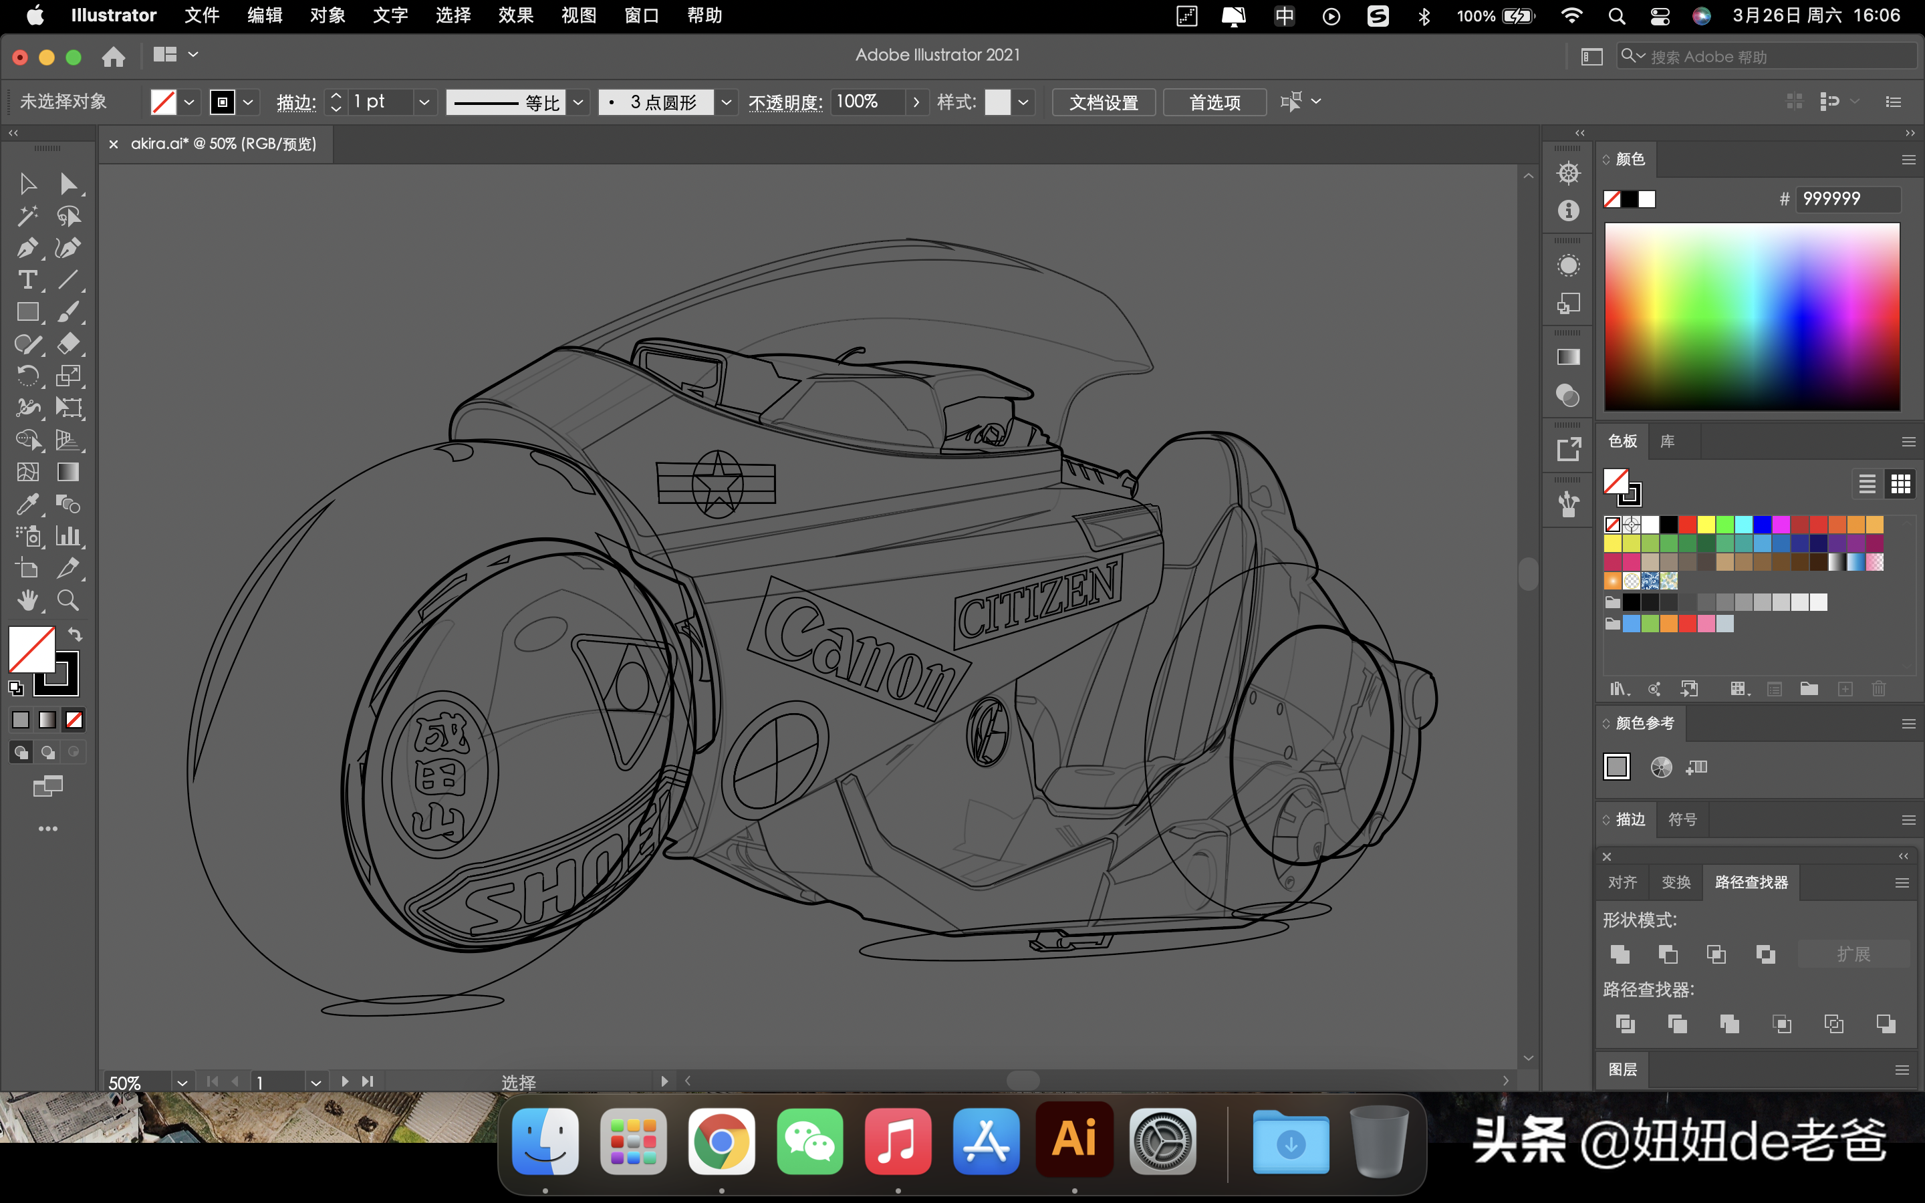The width and height of the screenshot is (1925, 1203).
Task: Select the Zoom tool magnifier
Action: click(x=68, y=600)
